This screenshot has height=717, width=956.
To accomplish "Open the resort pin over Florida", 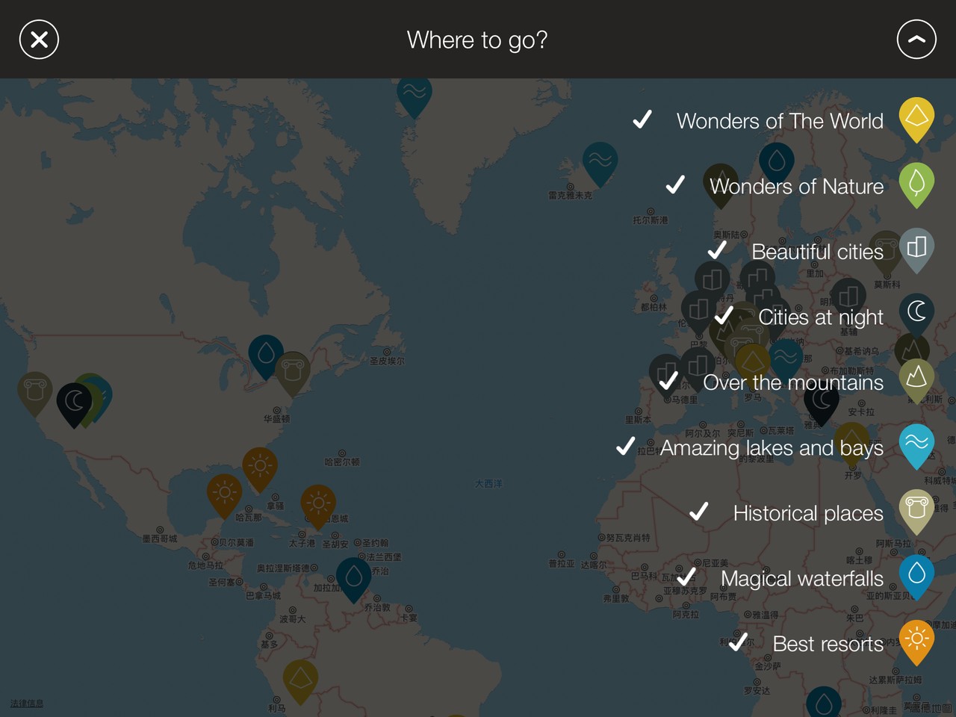I will [x=260, y=470].
